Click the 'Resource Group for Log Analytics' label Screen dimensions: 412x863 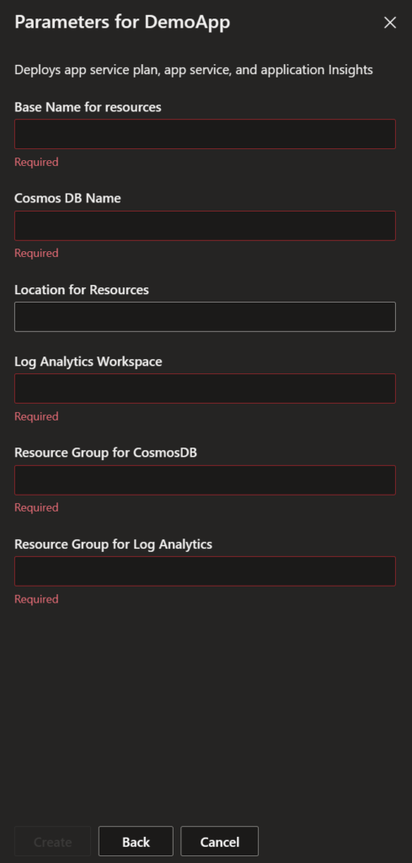113,544
